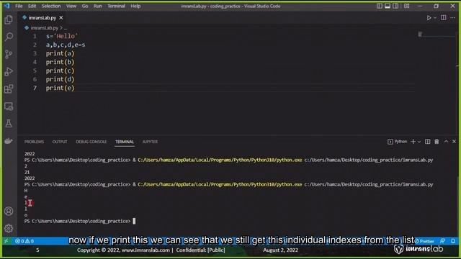Image resolution: width=461 pixels, height=259 pixels.
Task: Place cursor on a,b,c,d,e=s line
Action: pyautogui.click(x=66, y=45)
